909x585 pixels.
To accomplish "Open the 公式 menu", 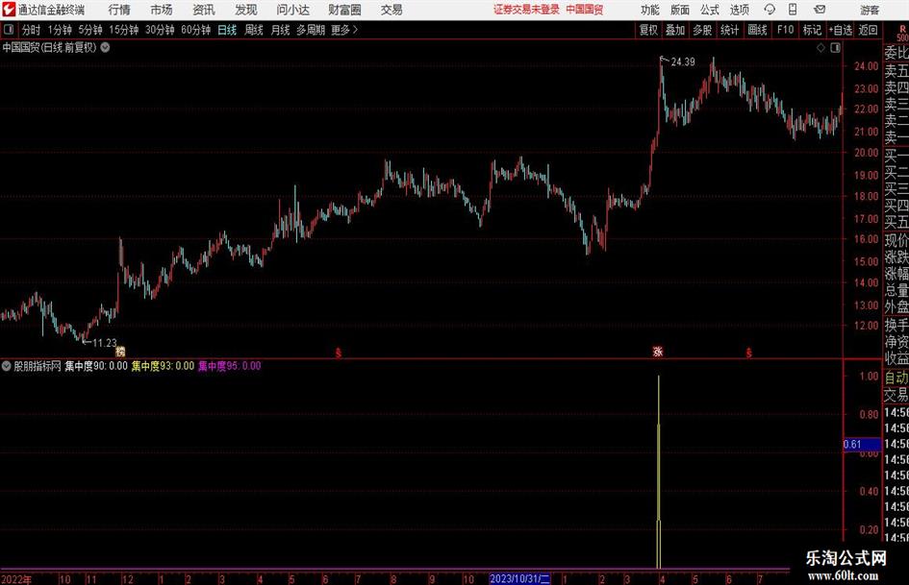I will point(709,10).
